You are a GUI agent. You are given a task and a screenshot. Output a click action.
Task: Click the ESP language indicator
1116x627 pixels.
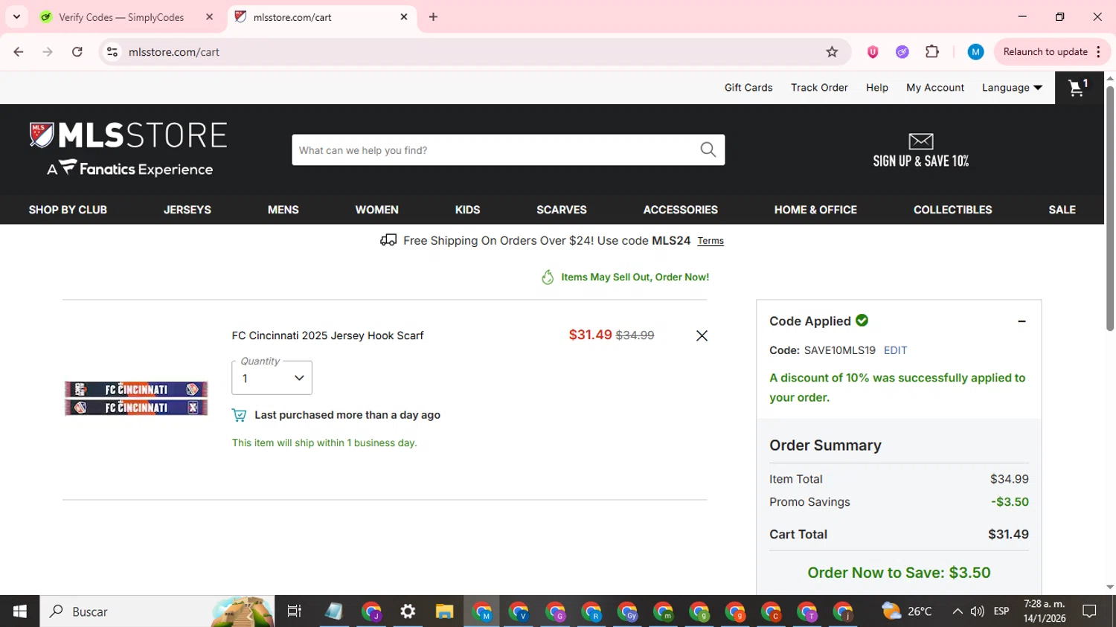point(1001,611)
